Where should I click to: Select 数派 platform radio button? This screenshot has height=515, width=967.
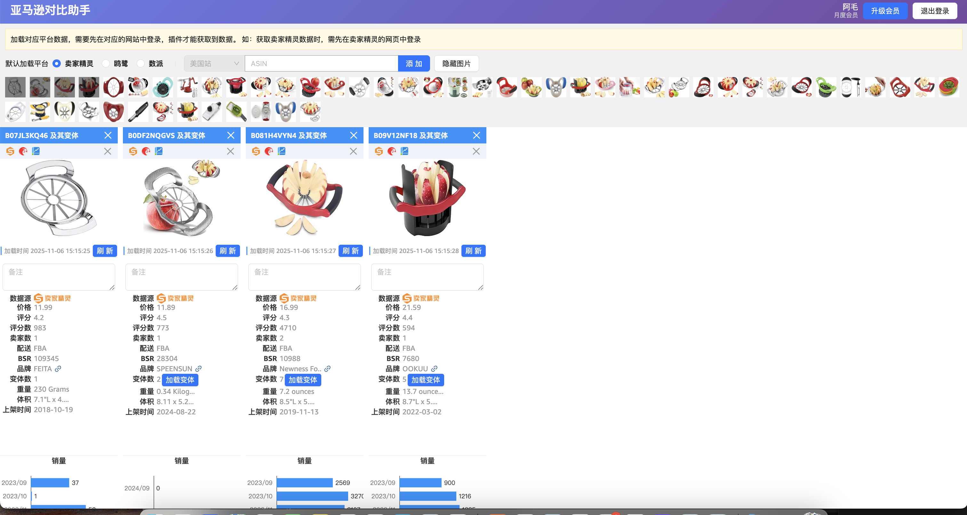[141, 64]
